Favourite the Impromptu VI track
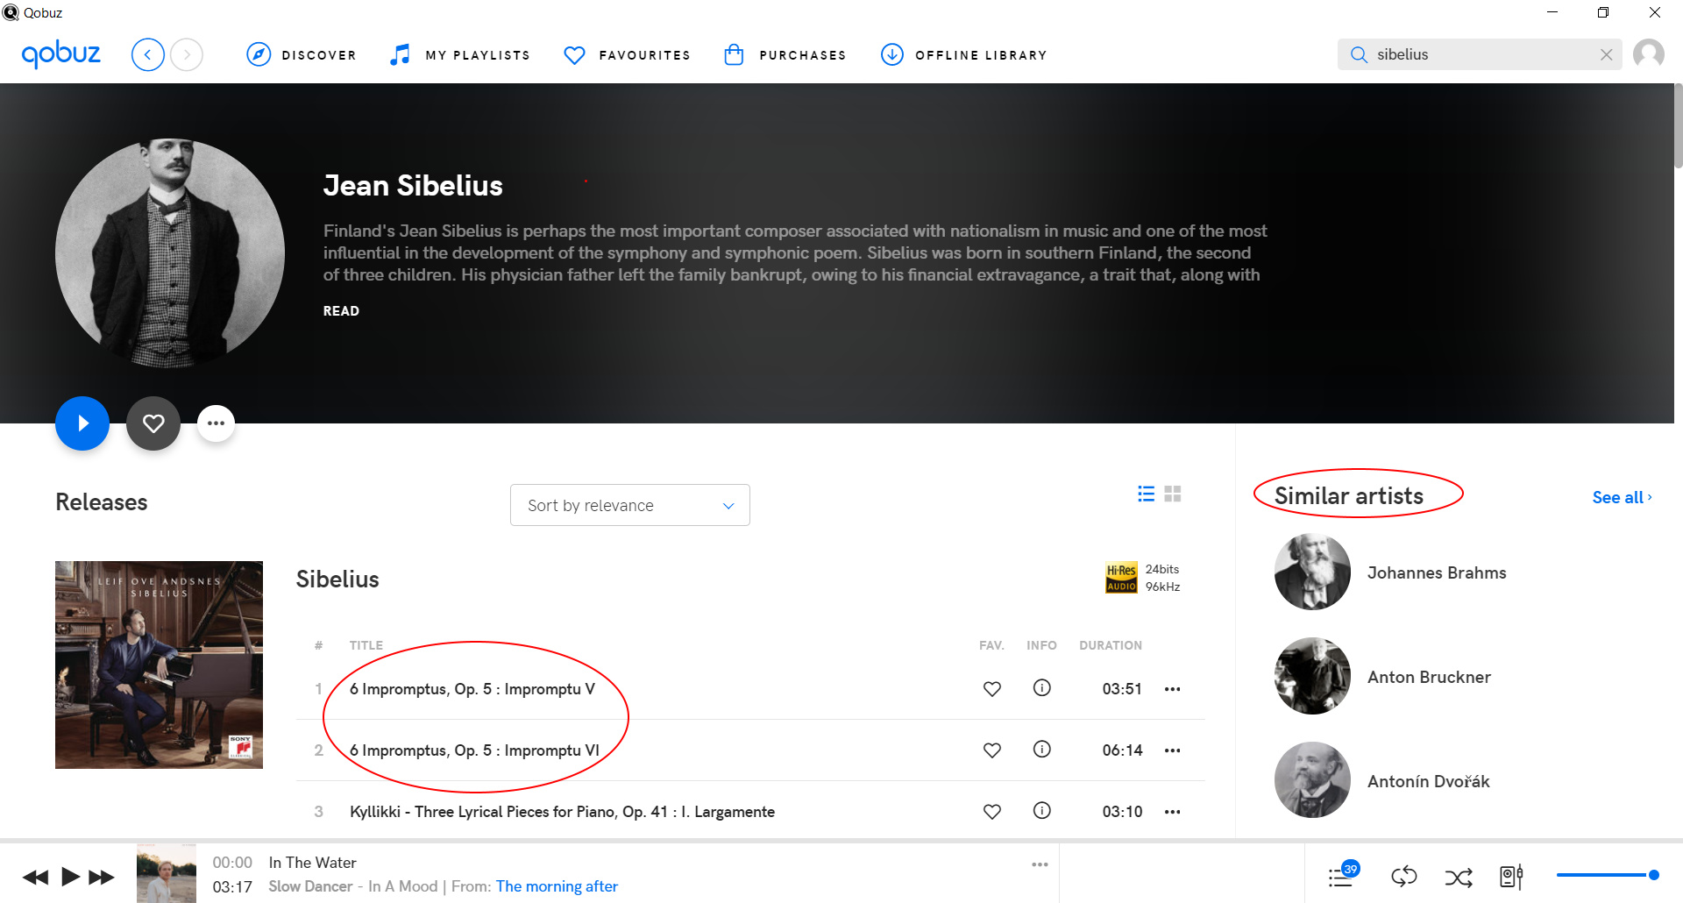1683x903 pixels. (991, 750)
